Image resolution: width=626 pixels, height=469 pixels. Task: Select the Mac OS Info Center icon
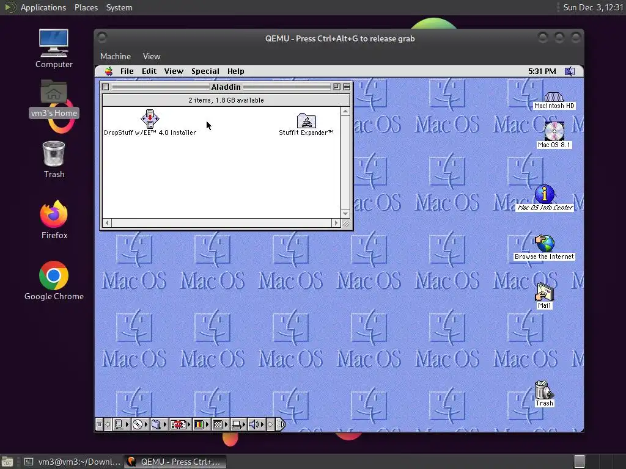point(545,194)
